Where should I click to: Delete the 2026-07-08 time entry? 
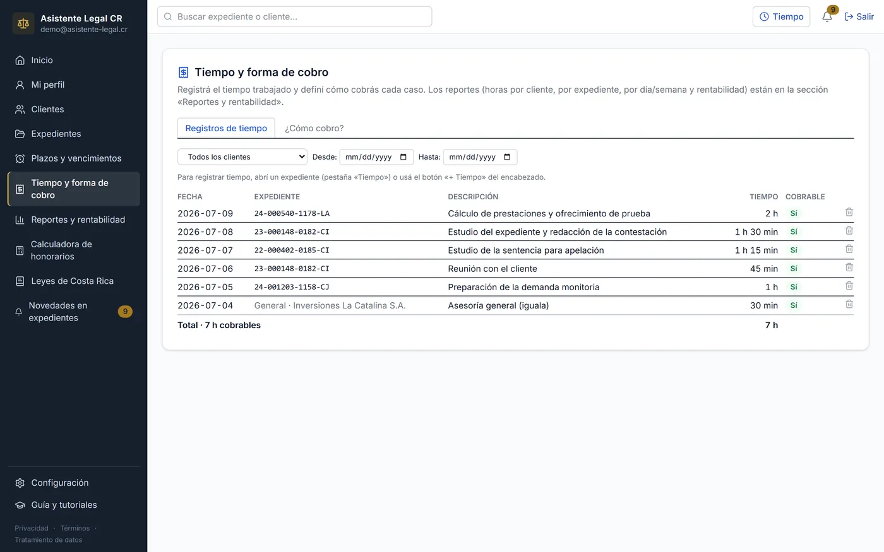[x=849, y=231]
